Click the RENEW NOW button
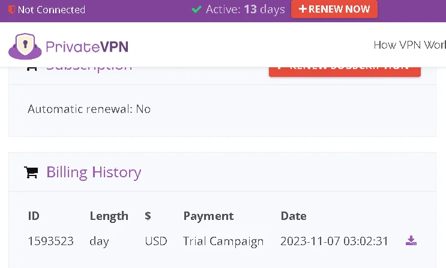 [334, 9]
